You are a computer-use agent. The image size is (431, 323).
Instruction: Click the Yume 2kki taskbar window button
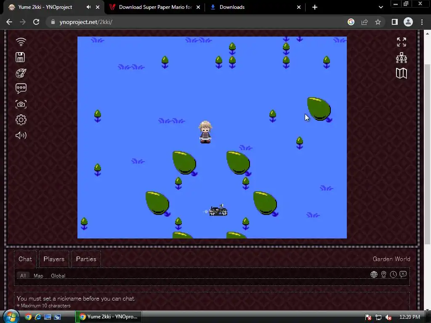109,317
